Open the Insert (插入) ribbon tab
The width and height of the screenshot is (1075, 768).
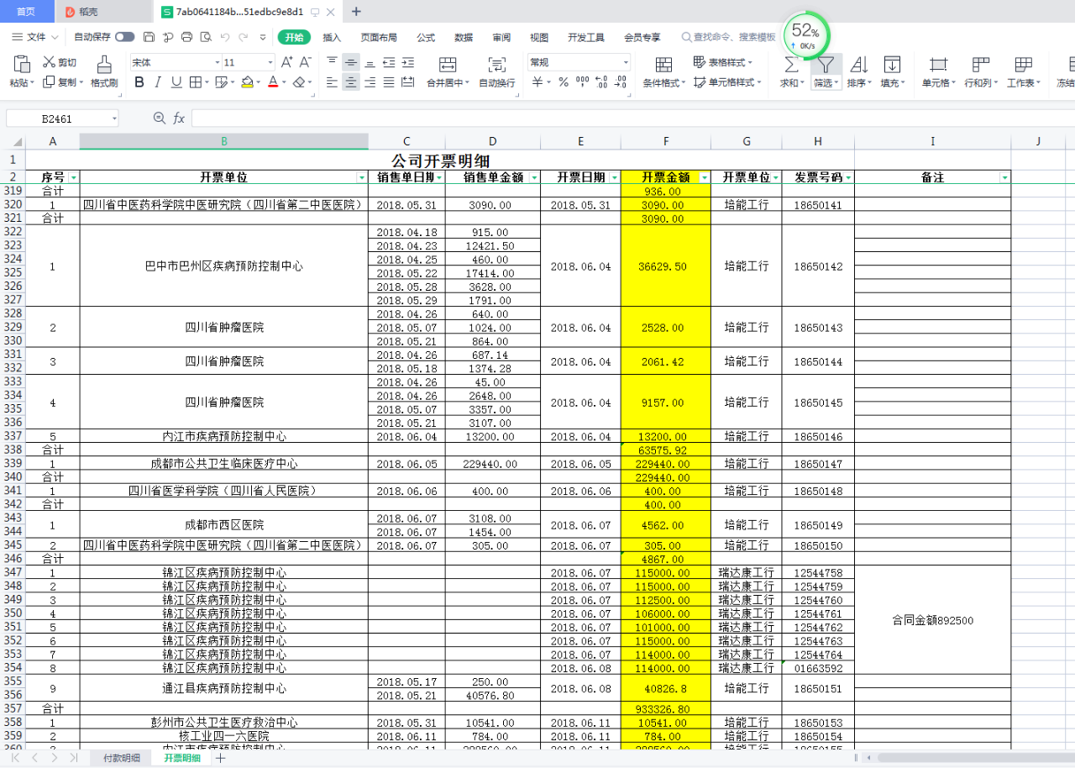[332, 37]
